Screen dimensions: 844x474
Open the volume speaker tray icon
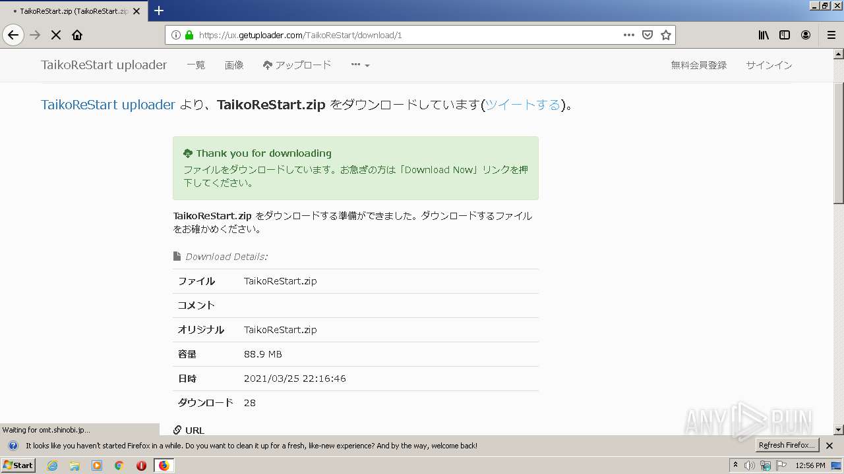point(750,465)
